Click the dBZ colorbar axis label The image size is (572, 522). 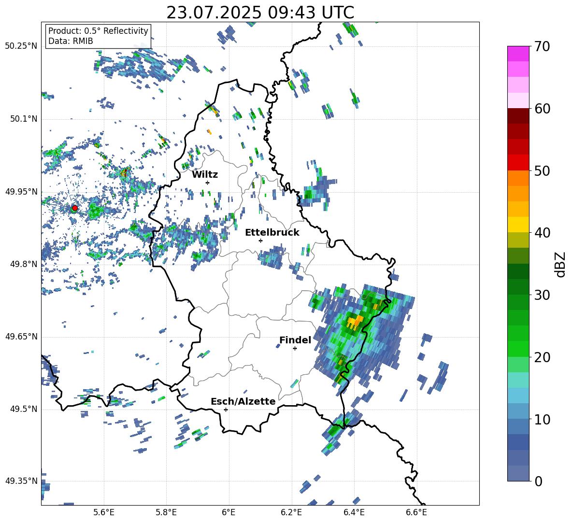(561, 264)
